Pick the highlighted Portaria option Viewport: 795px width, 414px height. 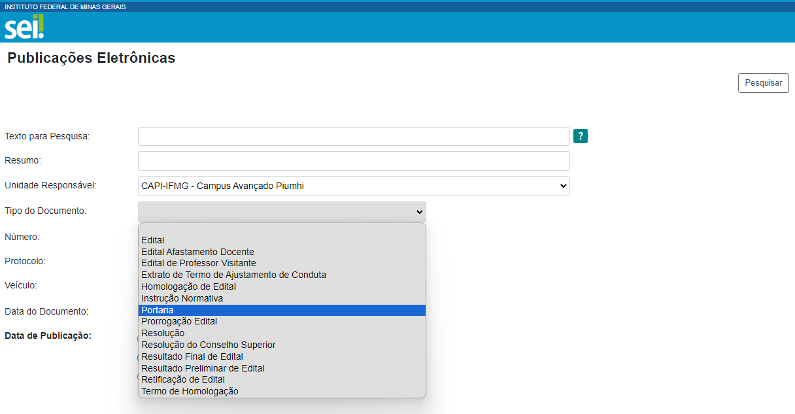pos(158,310)
